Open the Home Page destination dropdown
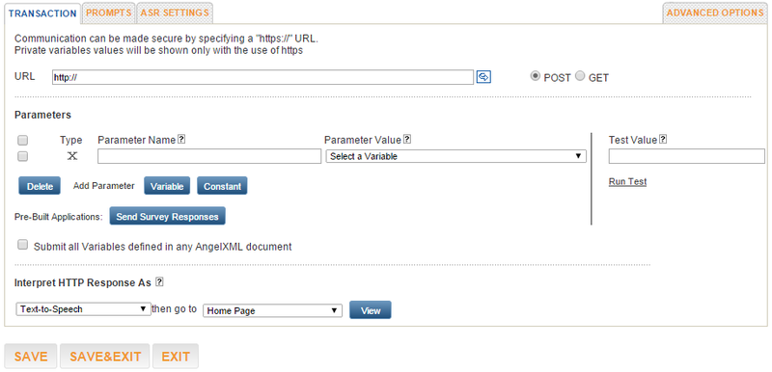Viewport: 772px width, 372px height. 273,310
